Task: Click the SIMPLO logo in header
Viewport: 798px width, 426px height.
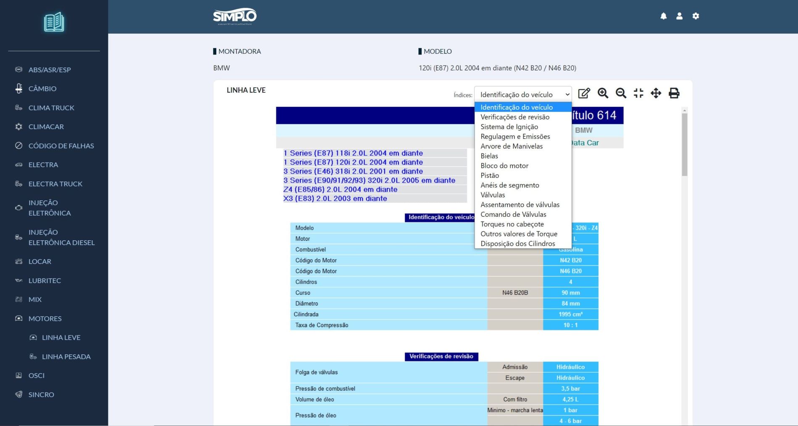Action: (x=234, y=16)
